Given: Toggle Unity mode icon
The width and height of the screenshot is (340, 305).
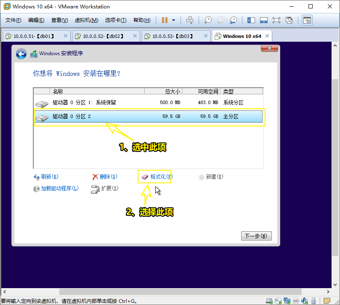Looking at the screenshot, I should 289,20.
